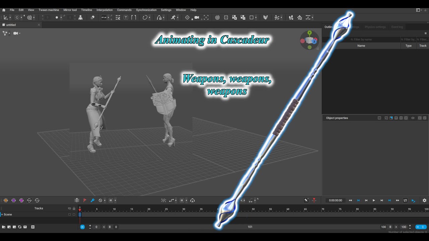
Task: Jump to the previous frame
Action: coord(366,200)
